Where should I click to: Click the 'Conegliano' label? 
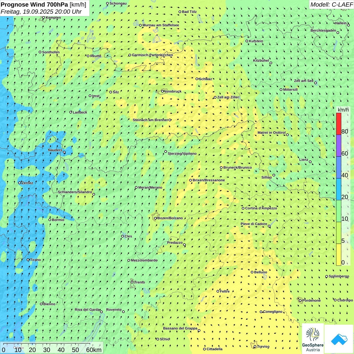click(x=273, y=312)
